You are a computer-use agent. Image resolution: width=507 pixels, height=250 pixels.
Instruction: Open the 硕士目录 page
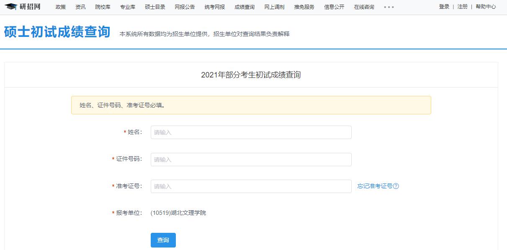click(x=154, y=7)
